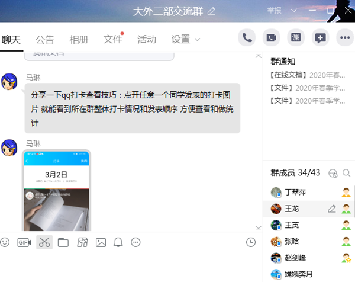Open message history clock icon
Image resolution: width=355 pixels, height=282 pixels.
click(x=251, y=242)
